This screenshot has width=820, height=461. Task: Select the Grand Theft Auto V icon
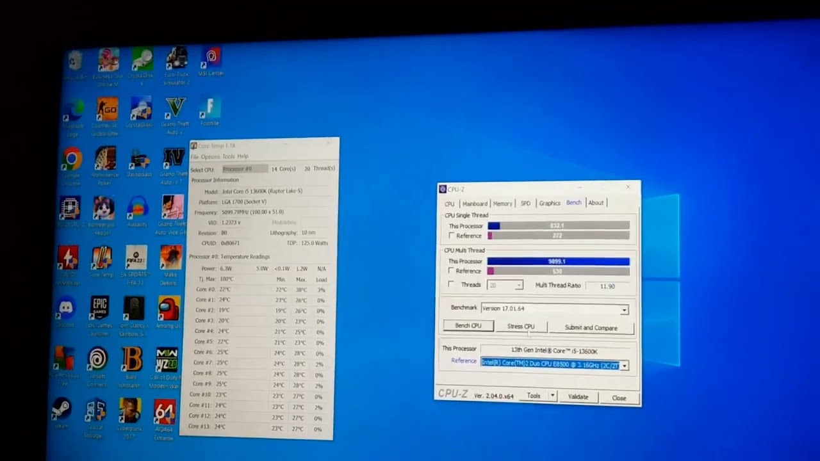pos(175,115)
